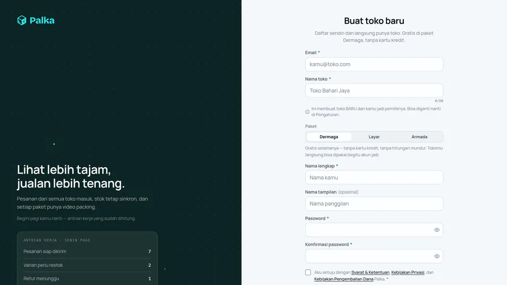Click the Retur menunggu row
Image resolution: width=507 pixels, height=285 pixels.
click(x=87, y=279)
